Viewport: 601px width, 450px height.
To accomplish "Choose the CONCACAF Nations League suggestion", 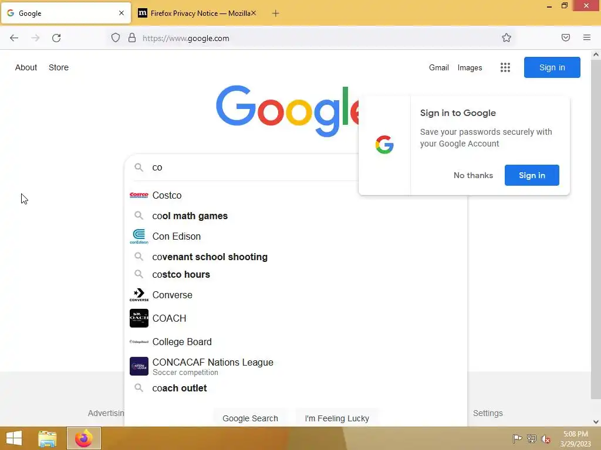I will point(296,366).
